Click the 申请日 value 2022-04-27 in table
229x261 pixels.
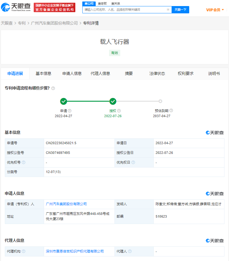click(164, 143)
